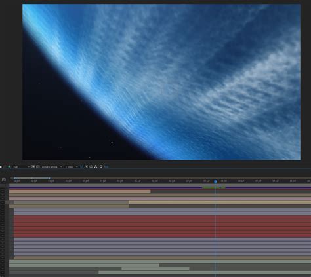Select the yellow layer bar starting mid-timeline

pos(220,202)
